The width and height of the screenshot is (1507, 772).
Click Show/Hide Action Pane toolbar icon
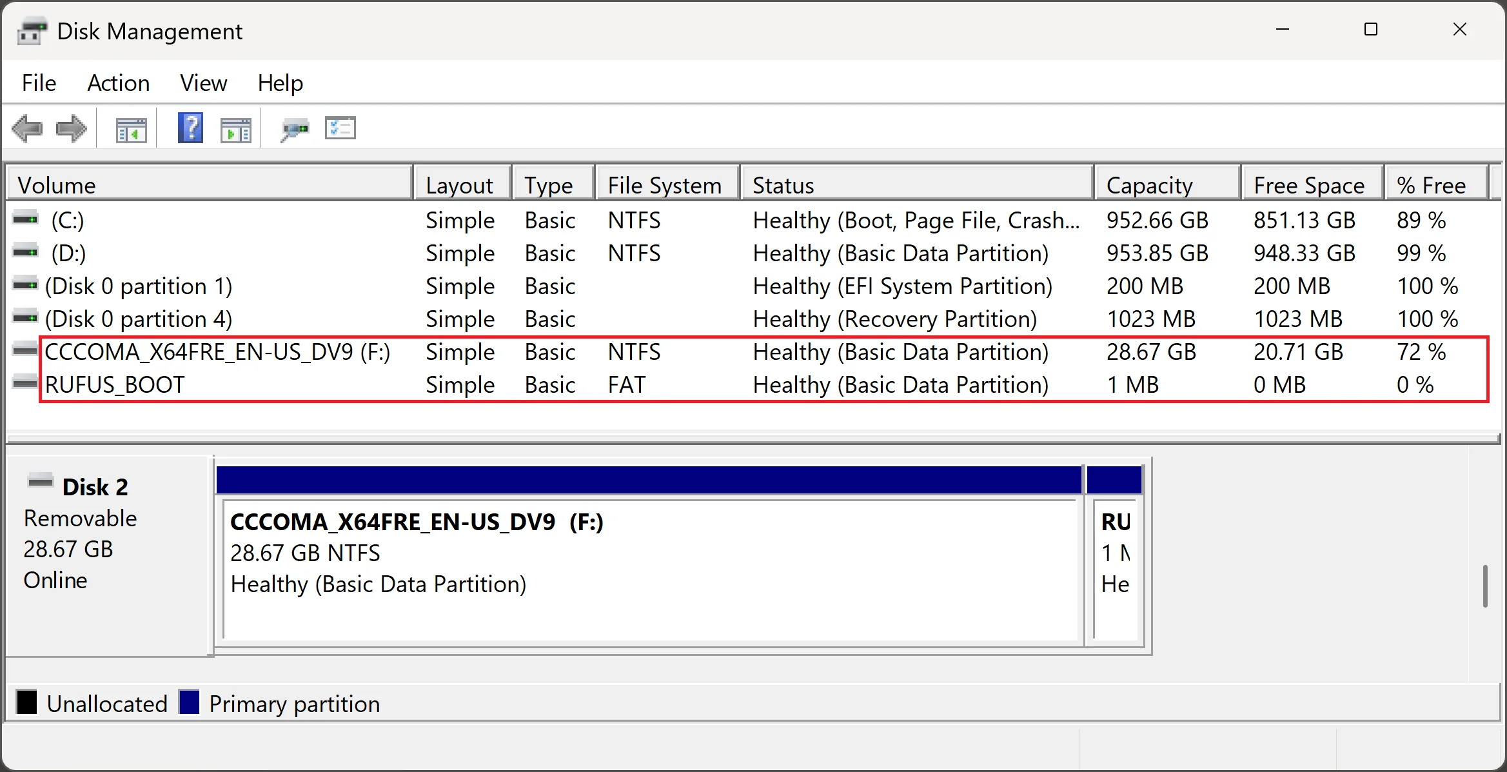pos(236,130)
